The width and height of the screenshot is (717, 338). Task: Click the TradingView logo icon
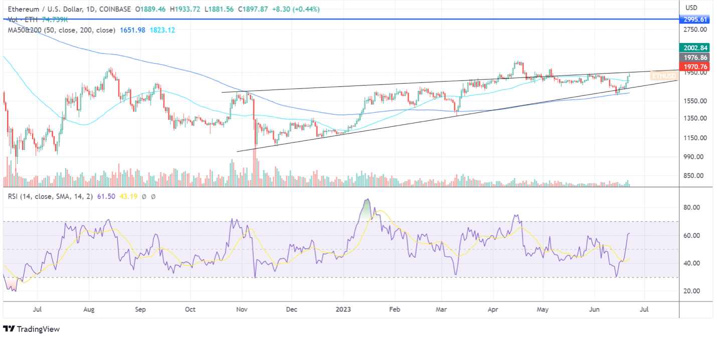(9, 328)
